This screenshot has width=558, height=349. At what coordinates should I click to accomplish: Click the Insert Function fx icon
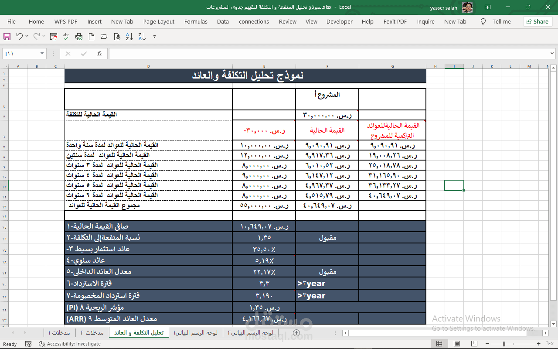pos(99,54)
